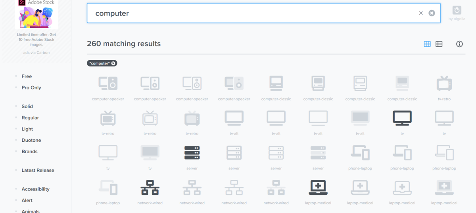The height and width of the screenshot is (213, 476).
Task: Open the Adobe Stock ad image
Action: pos(36,14)
